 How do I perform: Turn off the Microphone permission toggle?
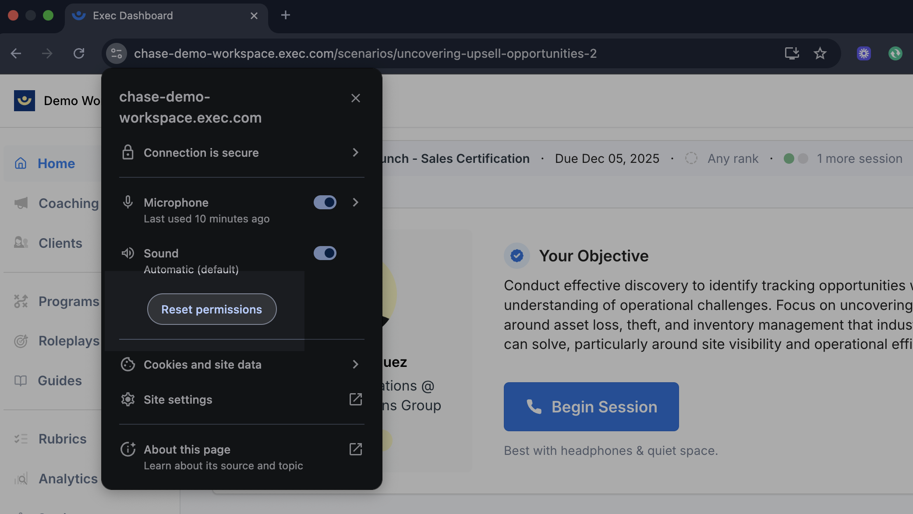pos(325,202)
